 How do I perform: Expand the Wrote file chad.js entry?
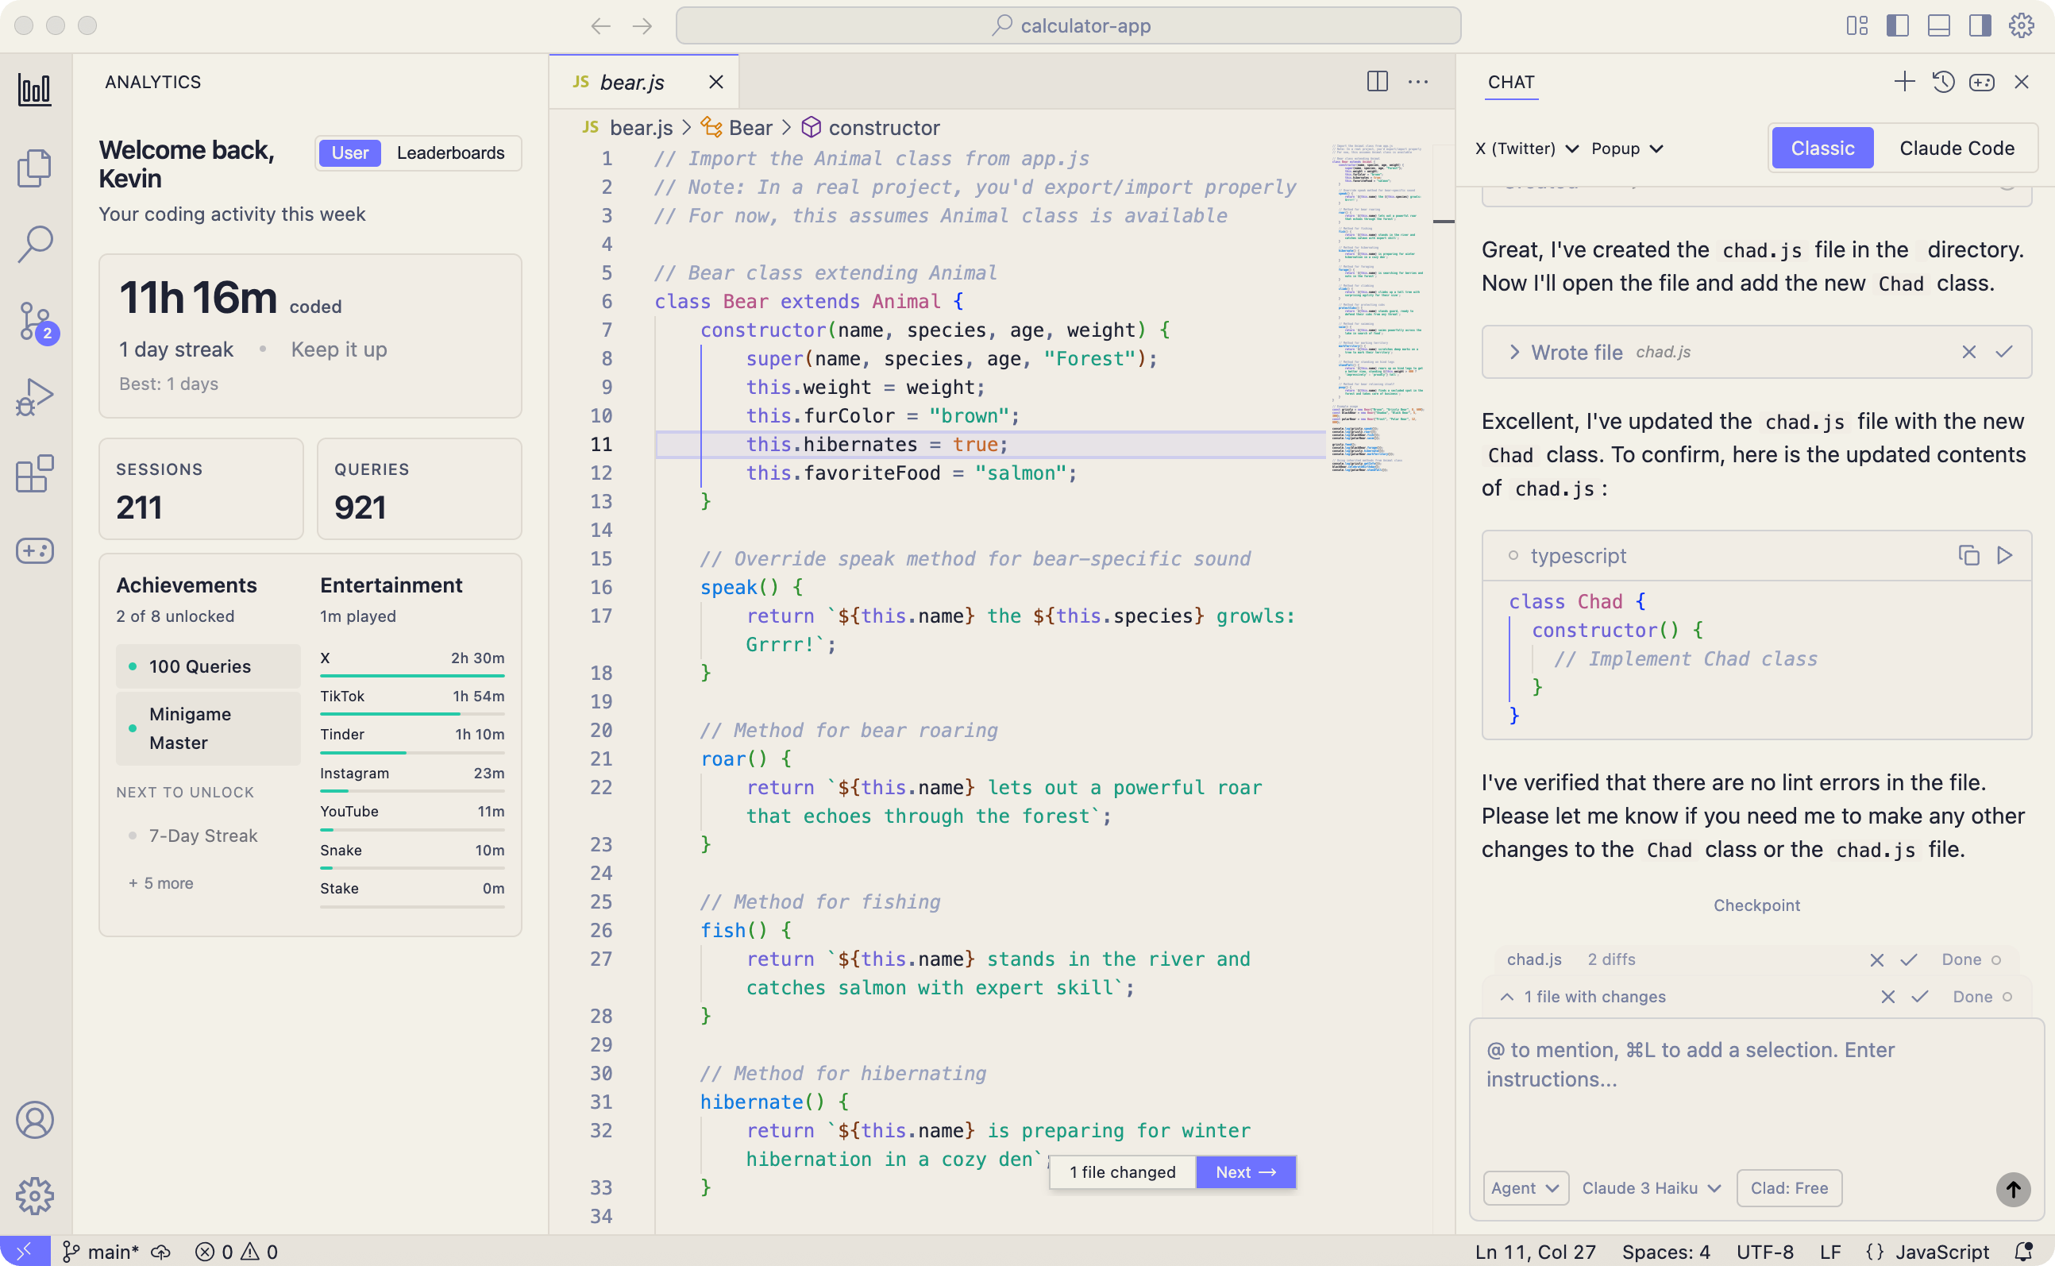coord(1513,352)
